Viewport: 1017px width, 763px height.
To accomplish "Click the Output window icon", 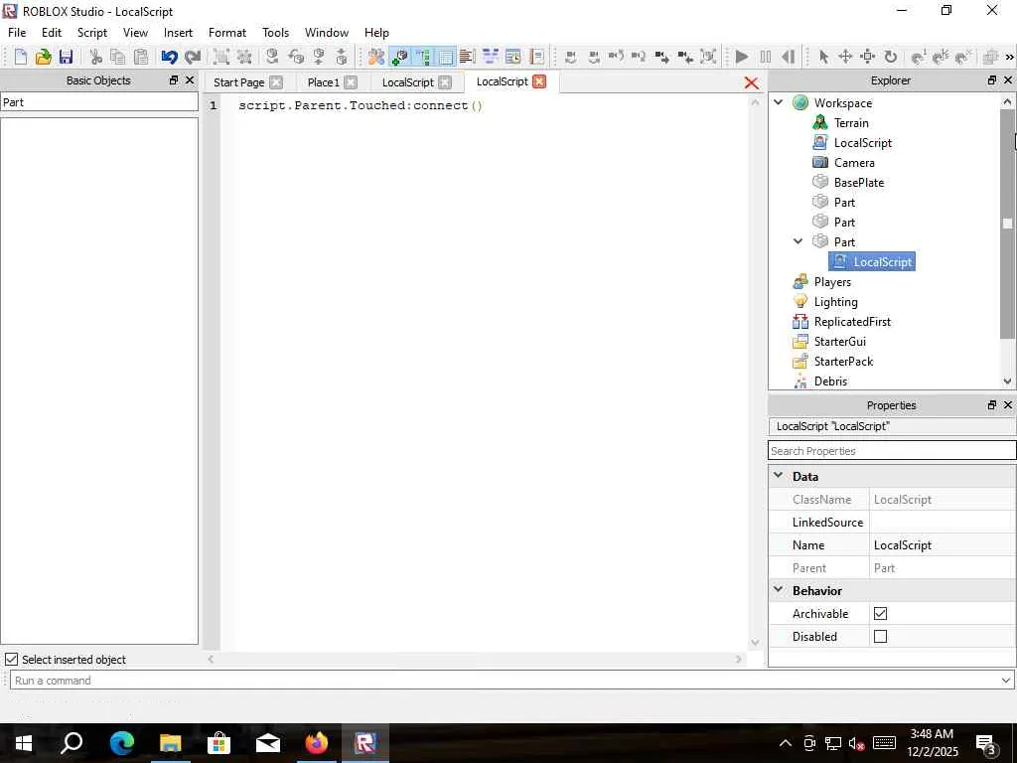I will 467,57.
